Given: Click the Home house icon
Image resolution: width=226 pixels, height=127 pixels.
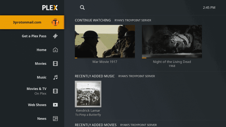Looking at the screenshot, I should click(55, 50).
